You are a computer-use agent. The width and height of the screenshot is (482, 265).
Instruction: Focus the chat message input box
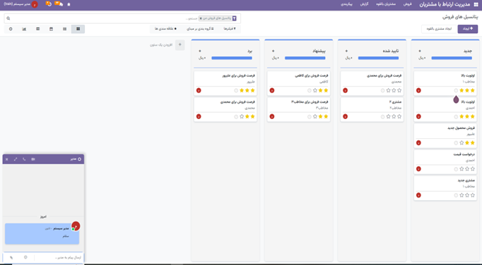(x=59, y=257)
